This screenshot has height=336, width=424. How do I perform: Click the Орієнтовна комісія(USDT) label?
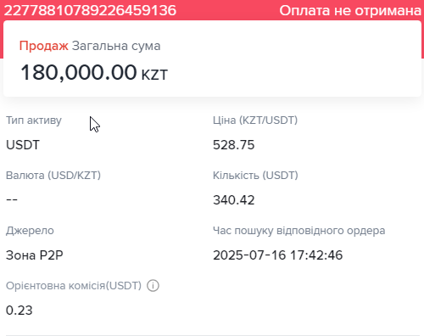click(74, 286)
